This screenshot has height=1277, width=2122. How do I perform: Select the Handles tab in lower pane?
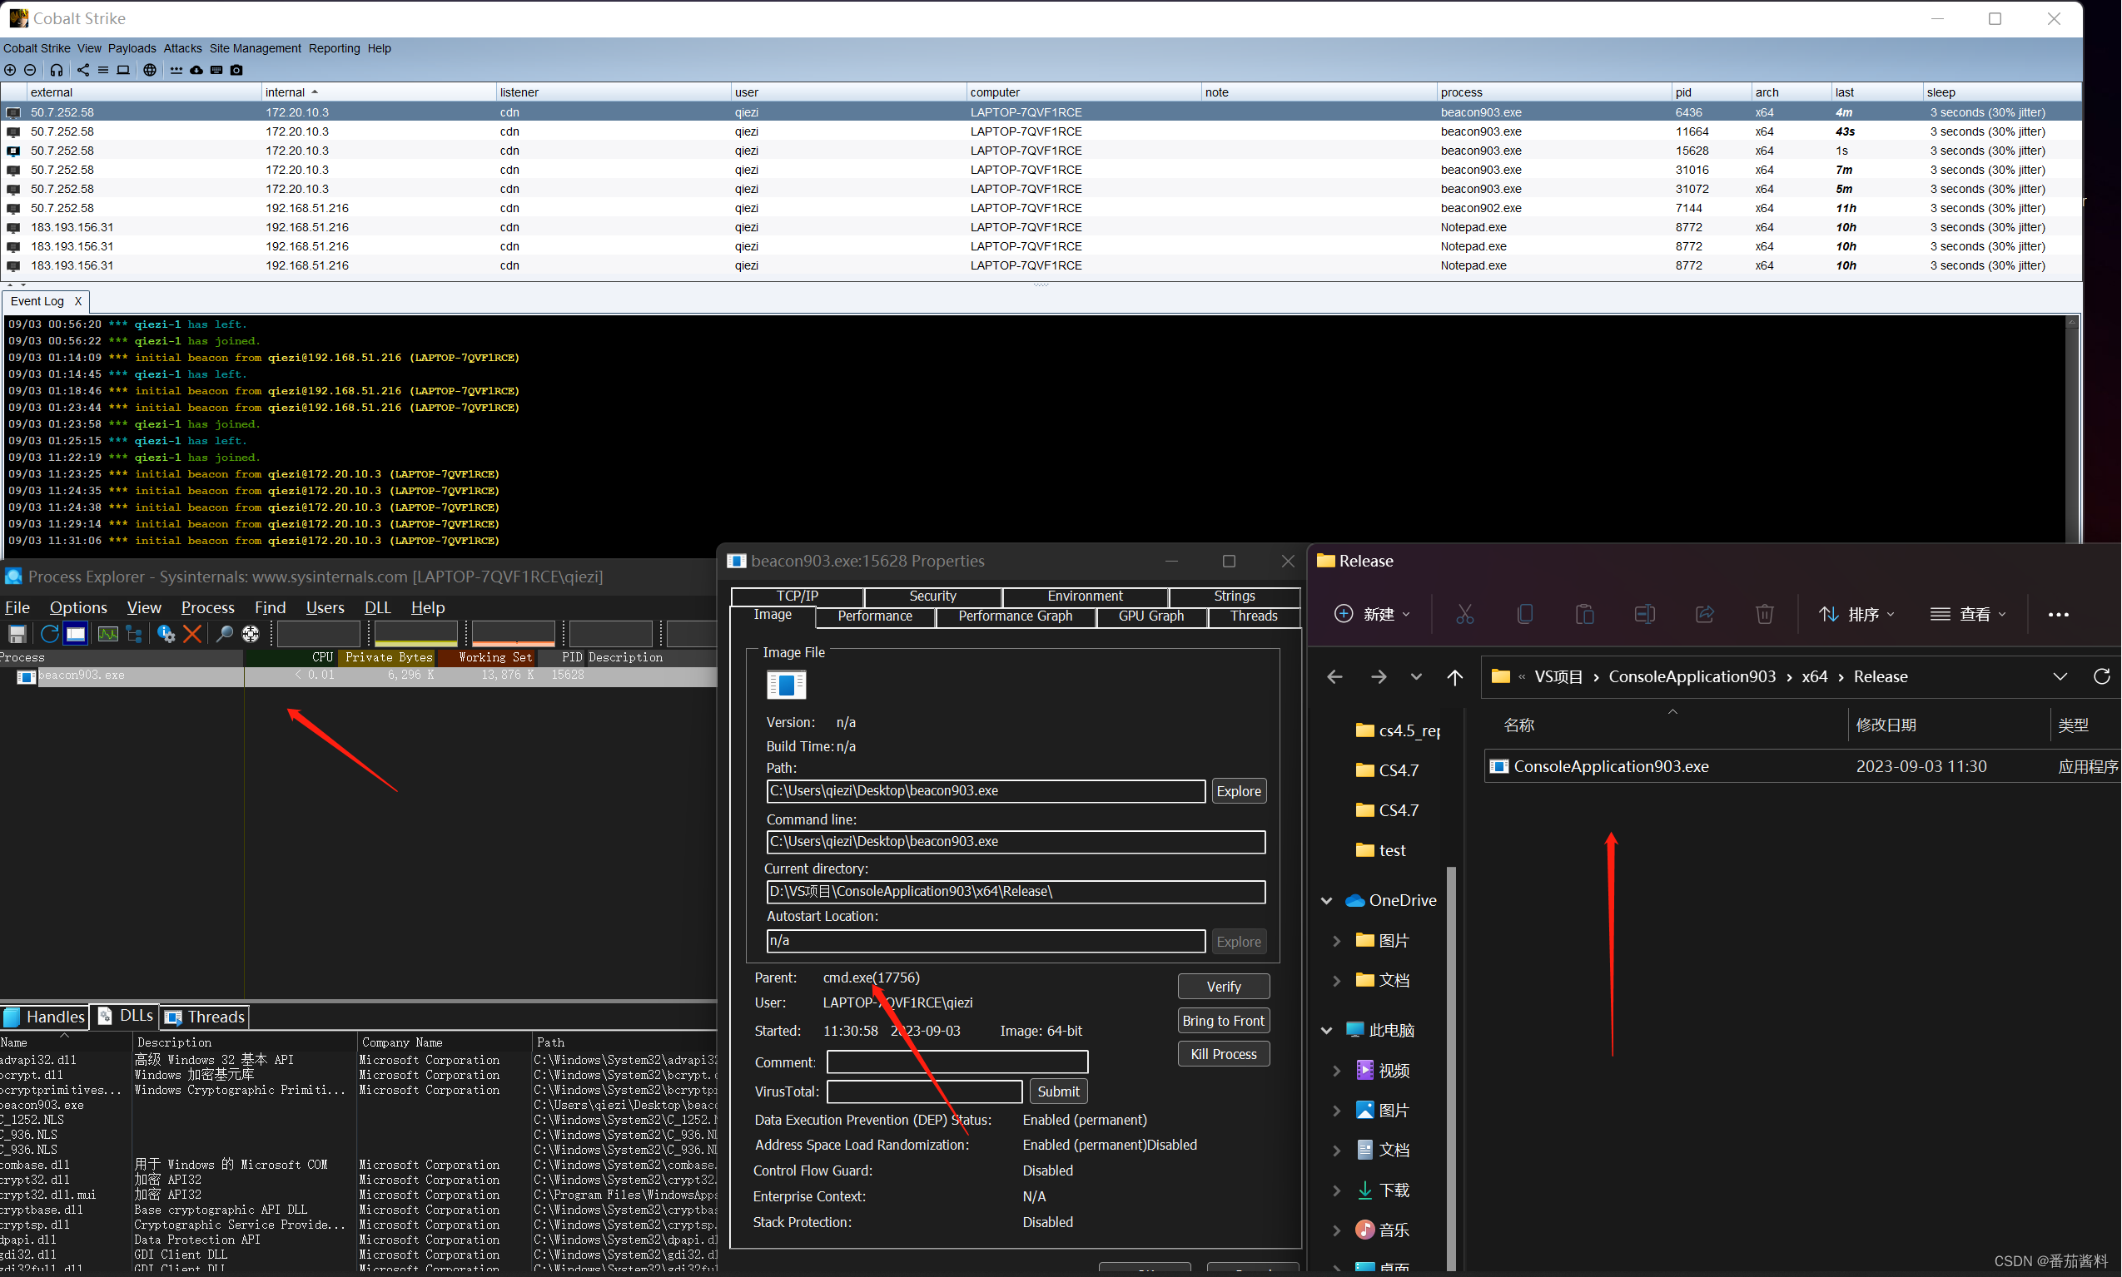pos(45,1017)
